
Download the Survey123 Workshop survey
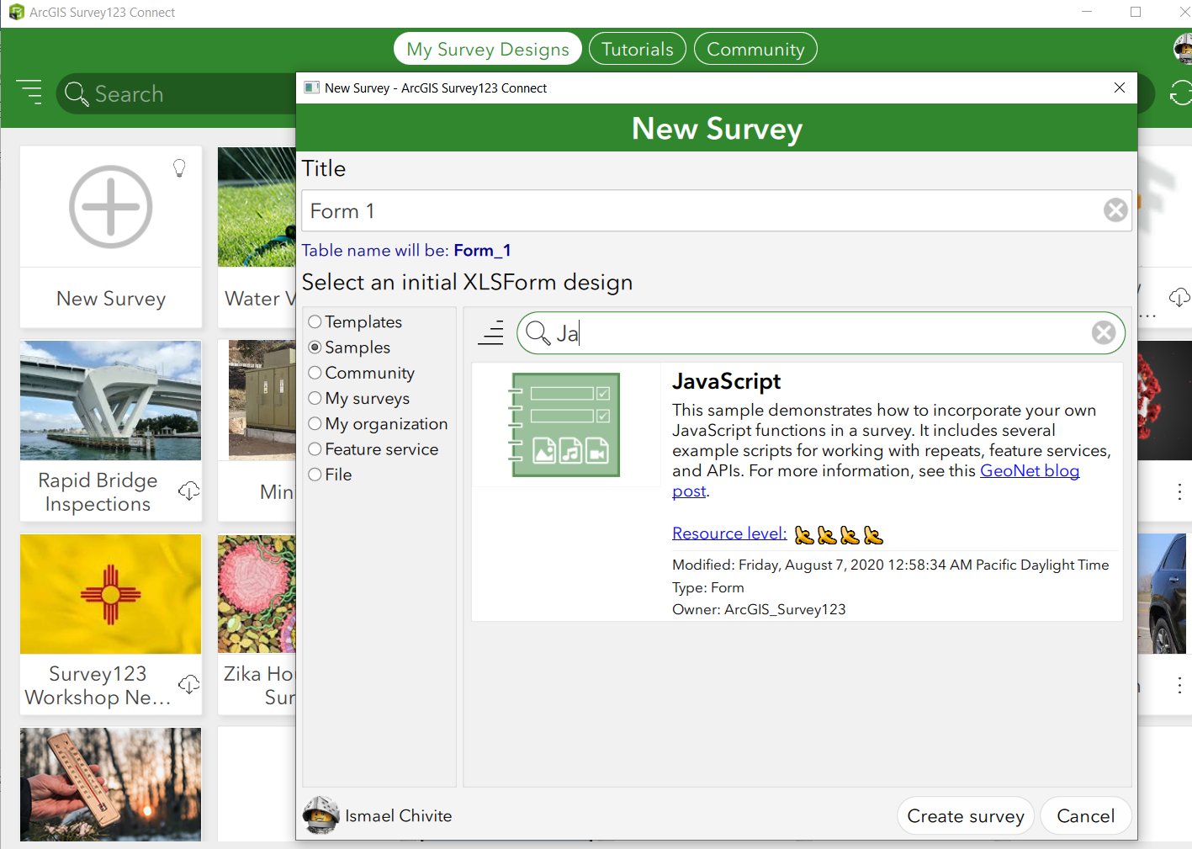coord(189,684)
